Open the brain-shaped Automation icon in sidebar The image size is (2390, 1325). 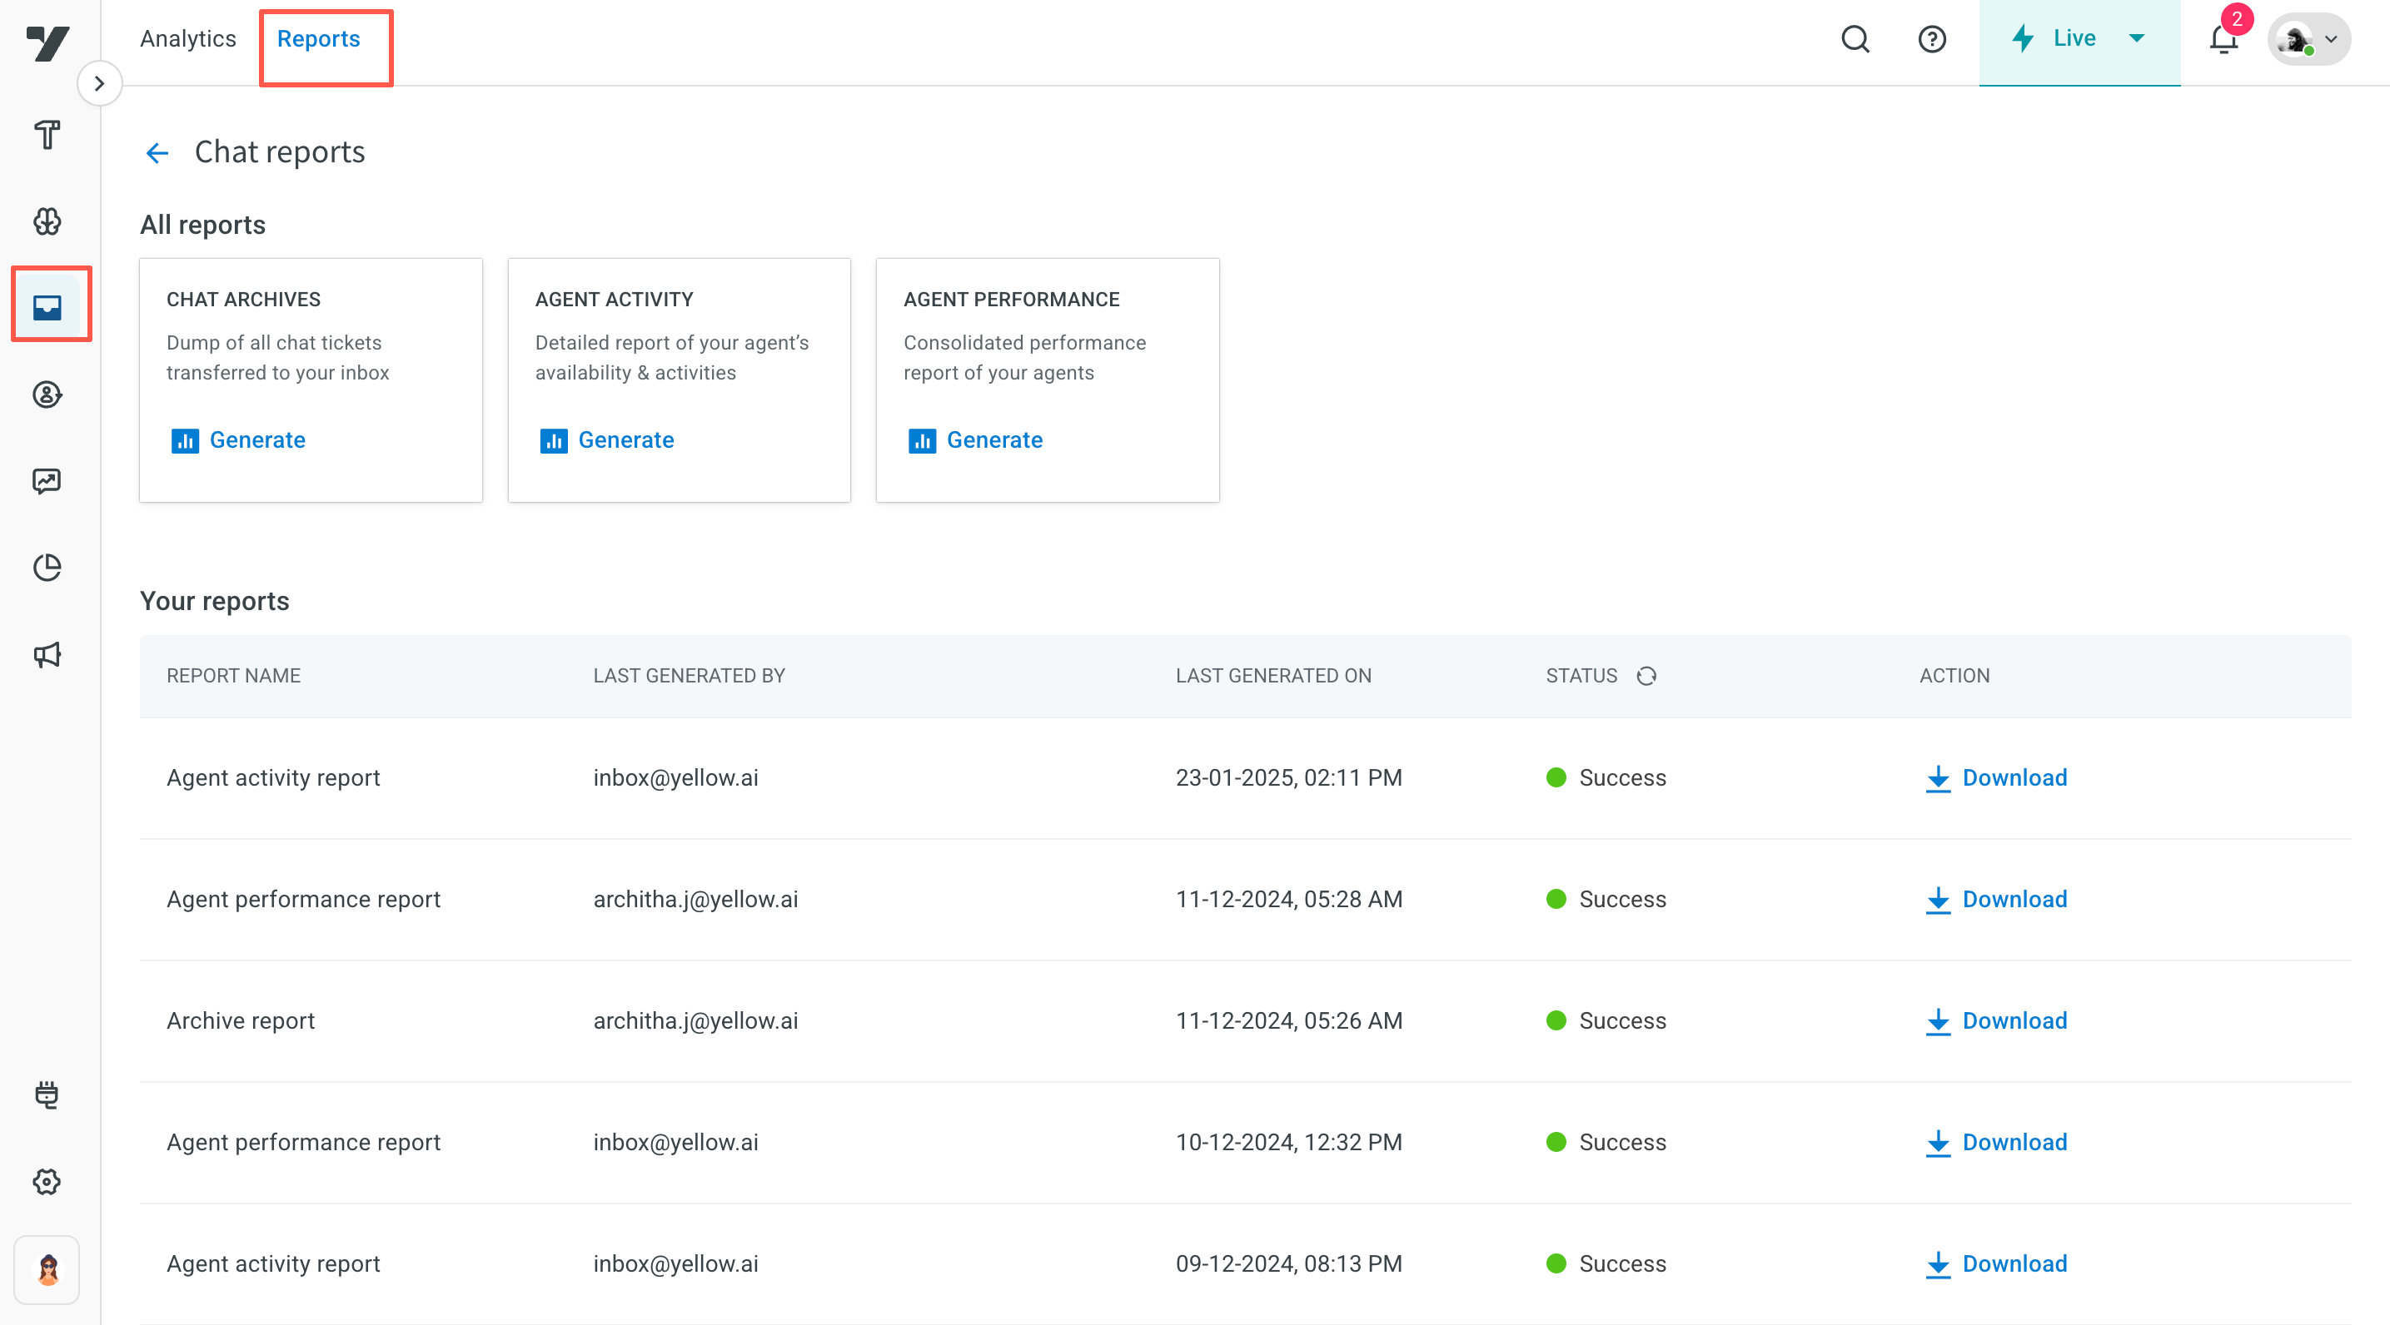(47, 221)
